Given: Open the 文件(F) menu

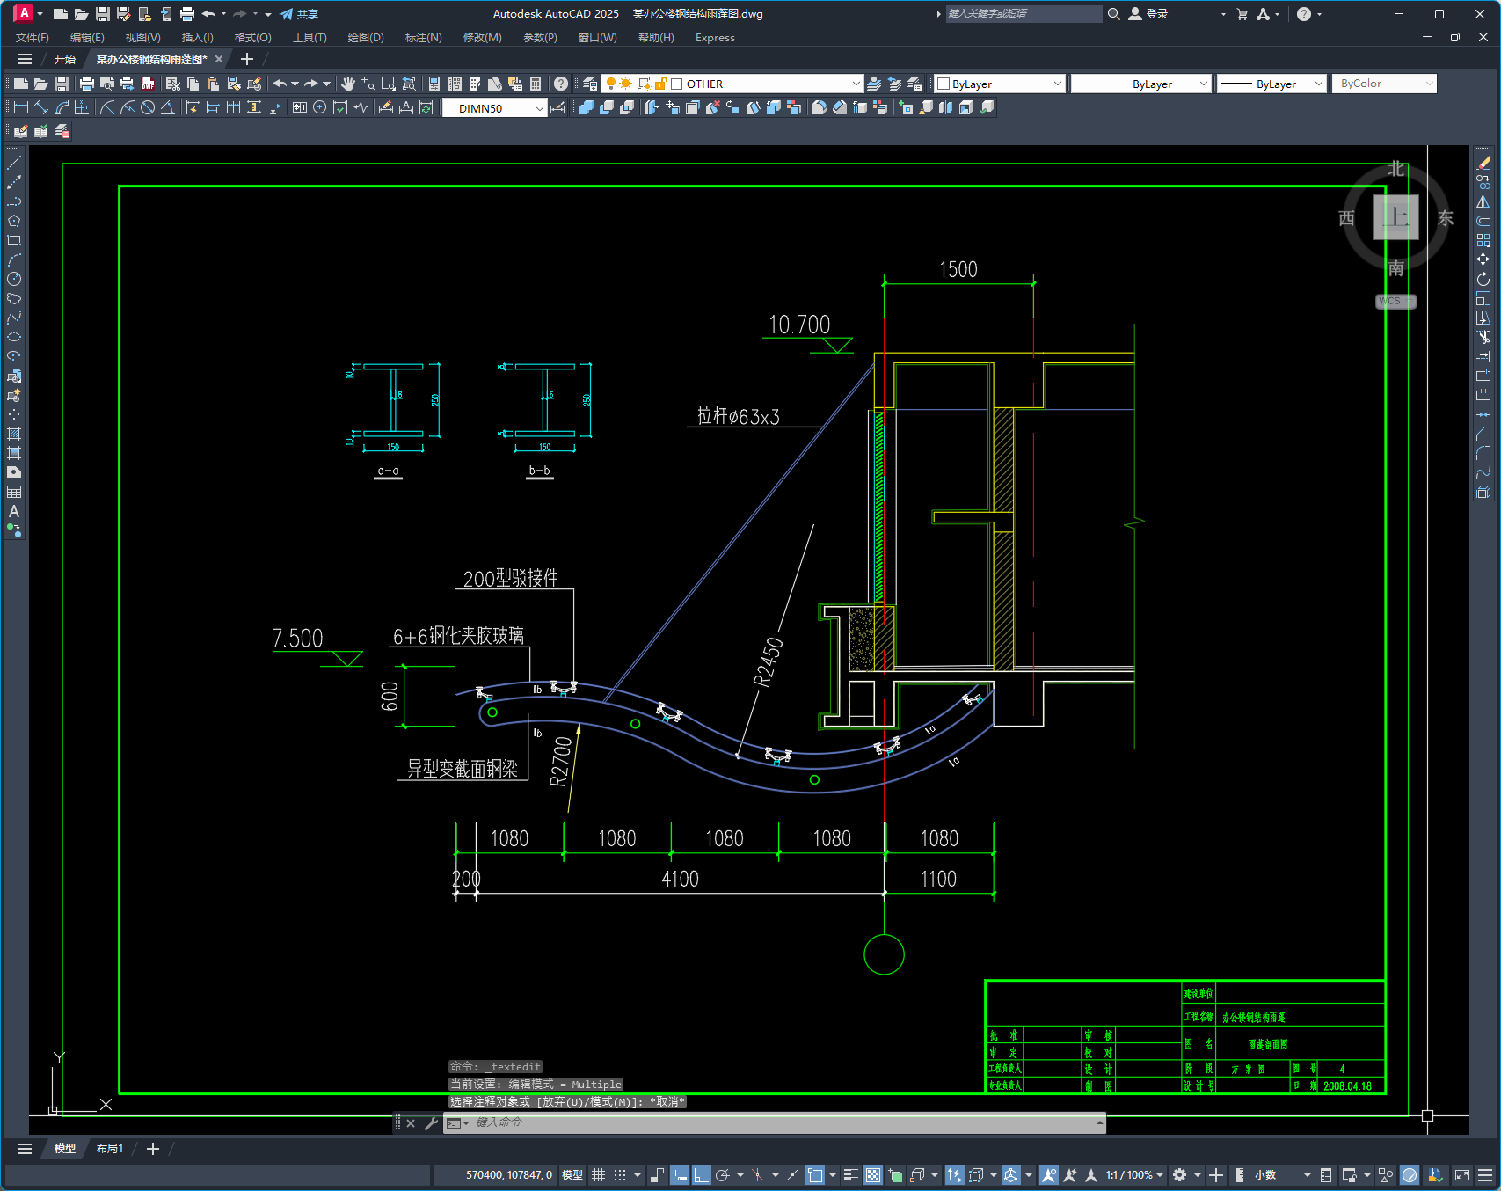Looking at the screenshot, I should [33, 38].
